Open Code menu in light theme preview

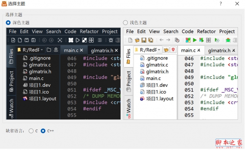(188, 31)
